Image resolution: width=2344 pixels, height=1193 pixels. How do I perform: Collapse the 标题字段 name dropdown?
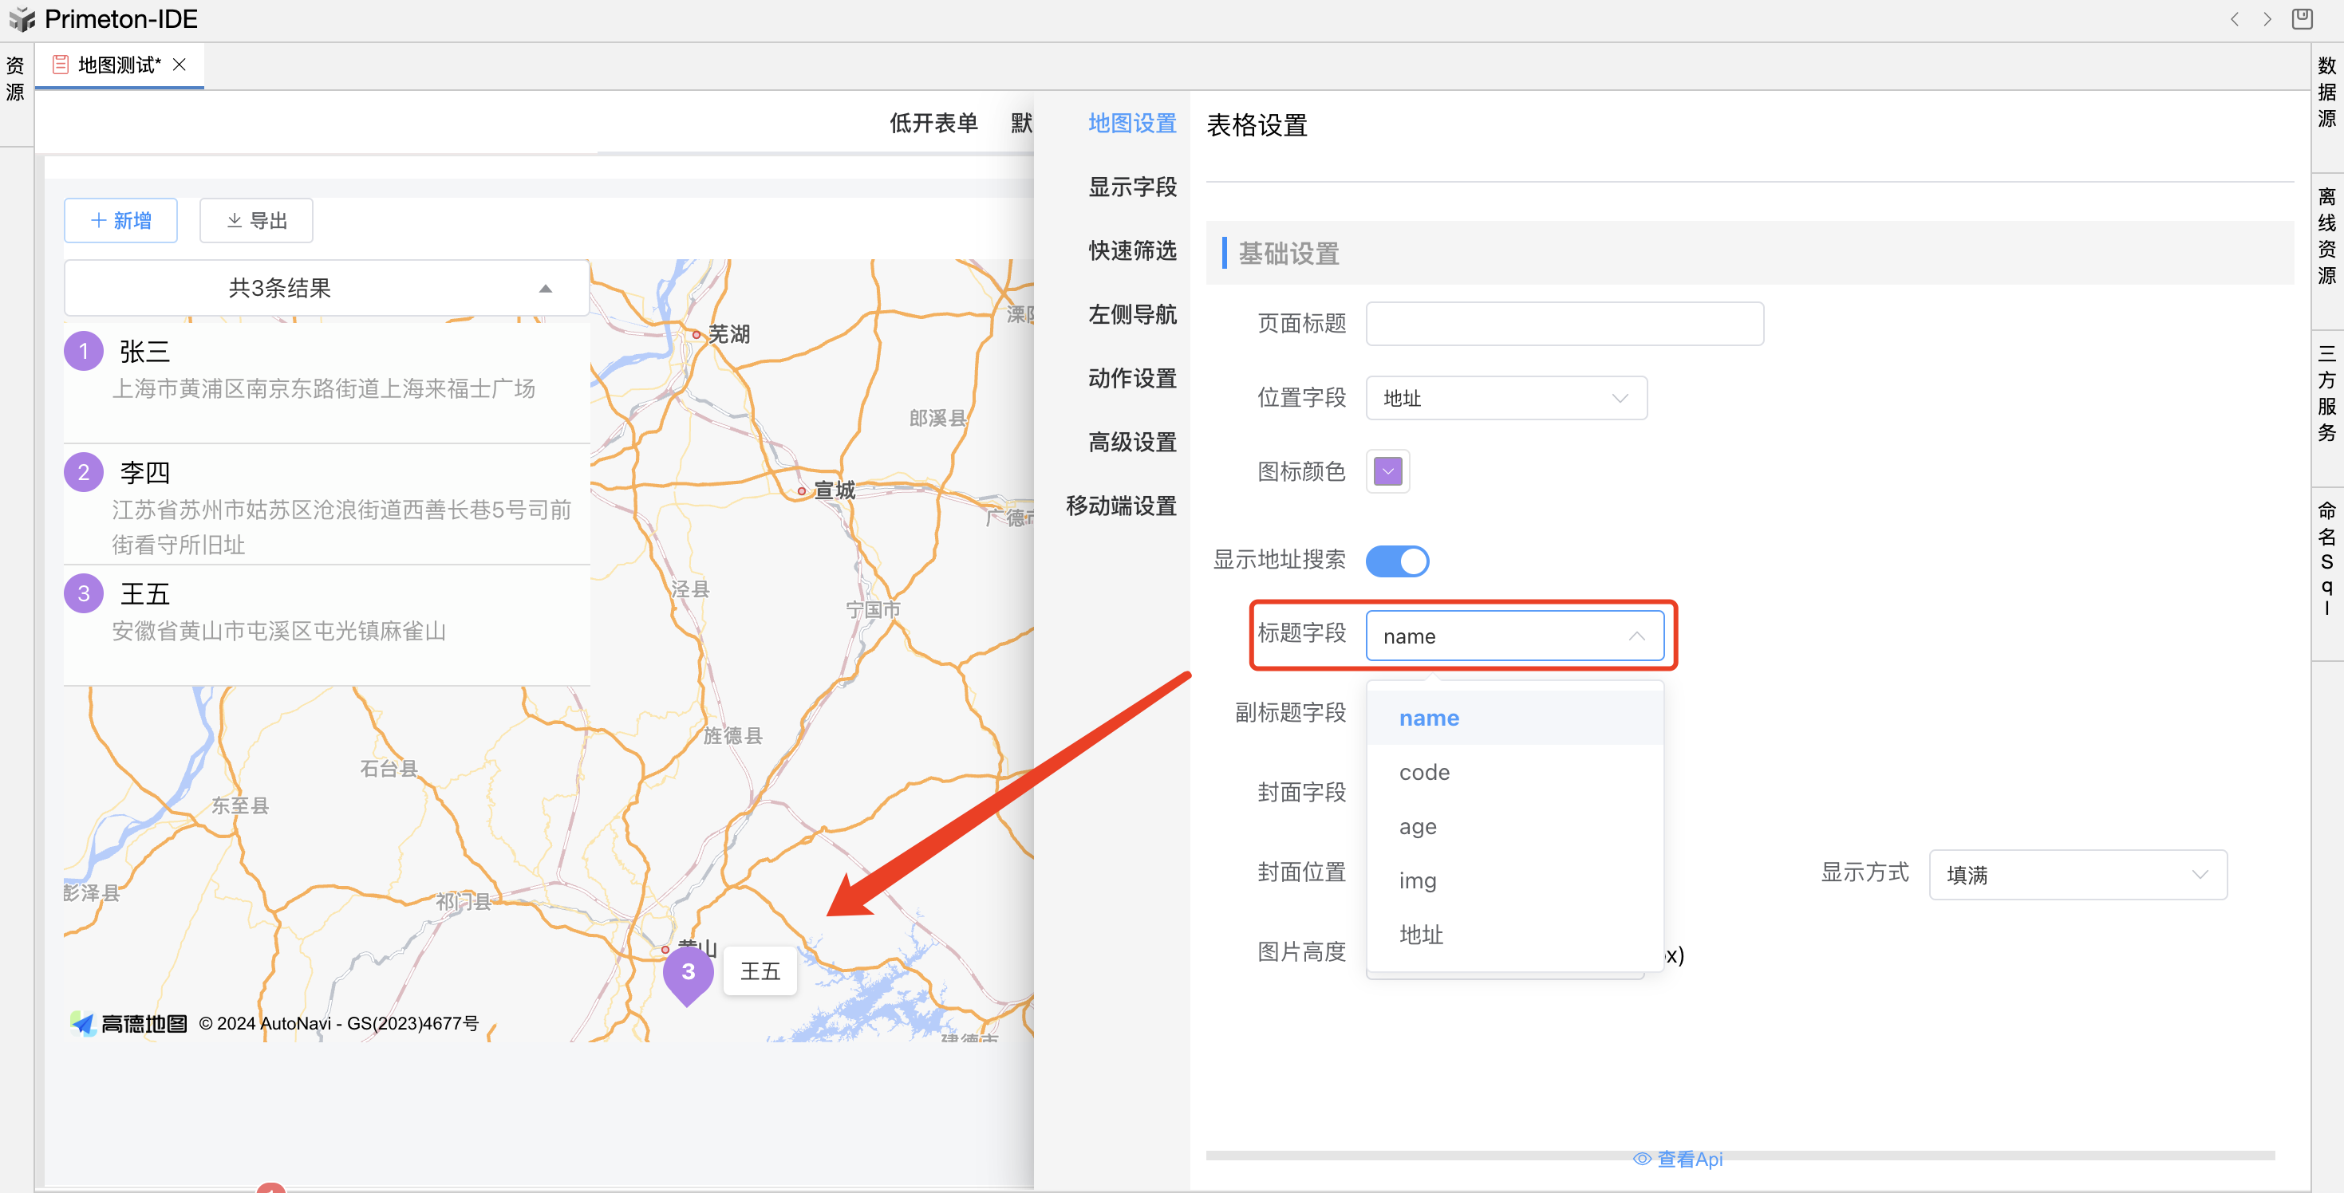tap(1514, 636)
